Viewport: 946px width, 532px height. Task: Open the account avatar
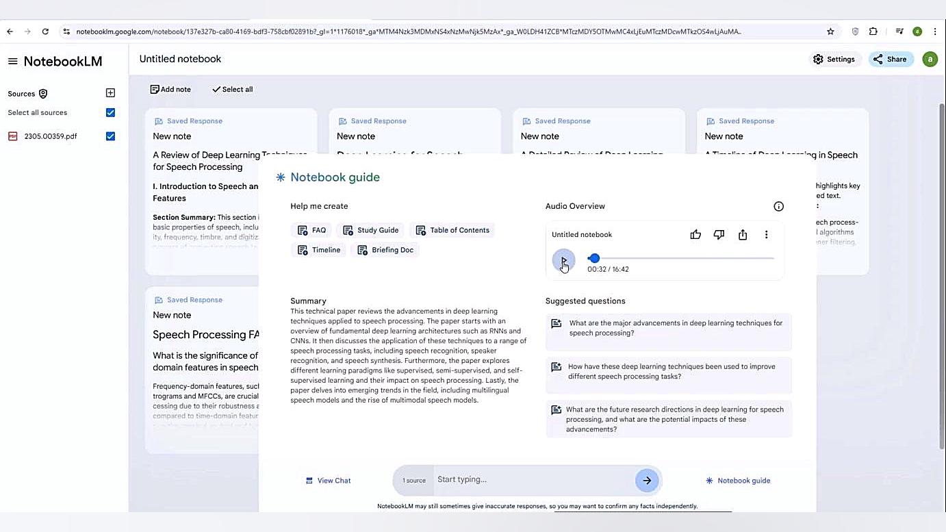[930, 60]
